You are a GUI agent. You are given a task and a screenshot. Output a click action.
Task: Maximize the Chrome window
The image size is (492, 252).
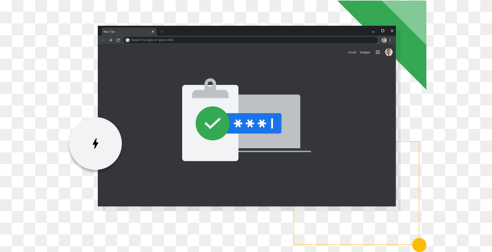(x=382, y=30)
